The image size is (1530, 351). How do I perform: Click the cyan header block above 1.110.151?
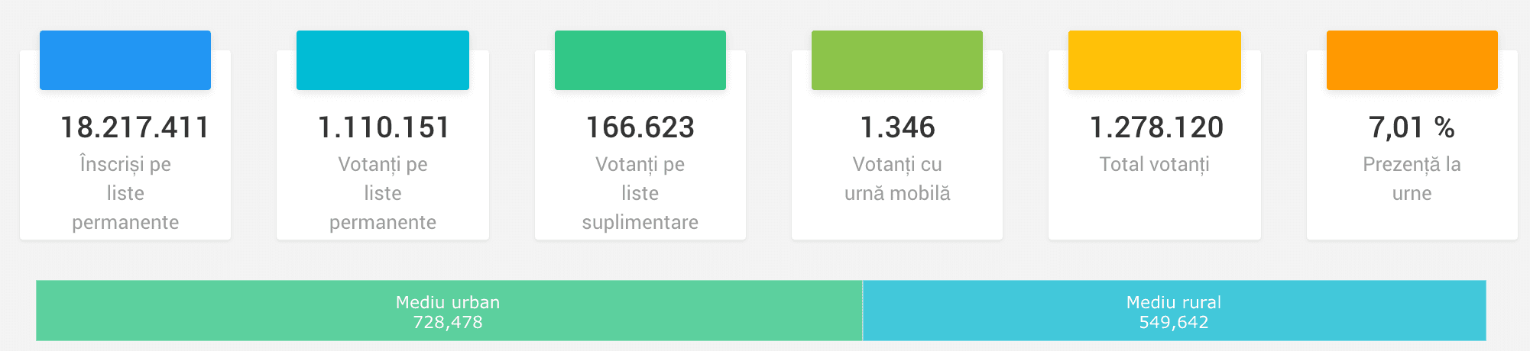383,60
